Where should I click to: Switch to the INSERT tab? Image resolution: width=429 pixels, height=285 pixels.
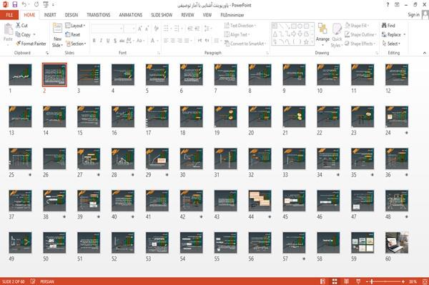pos(50,15)
